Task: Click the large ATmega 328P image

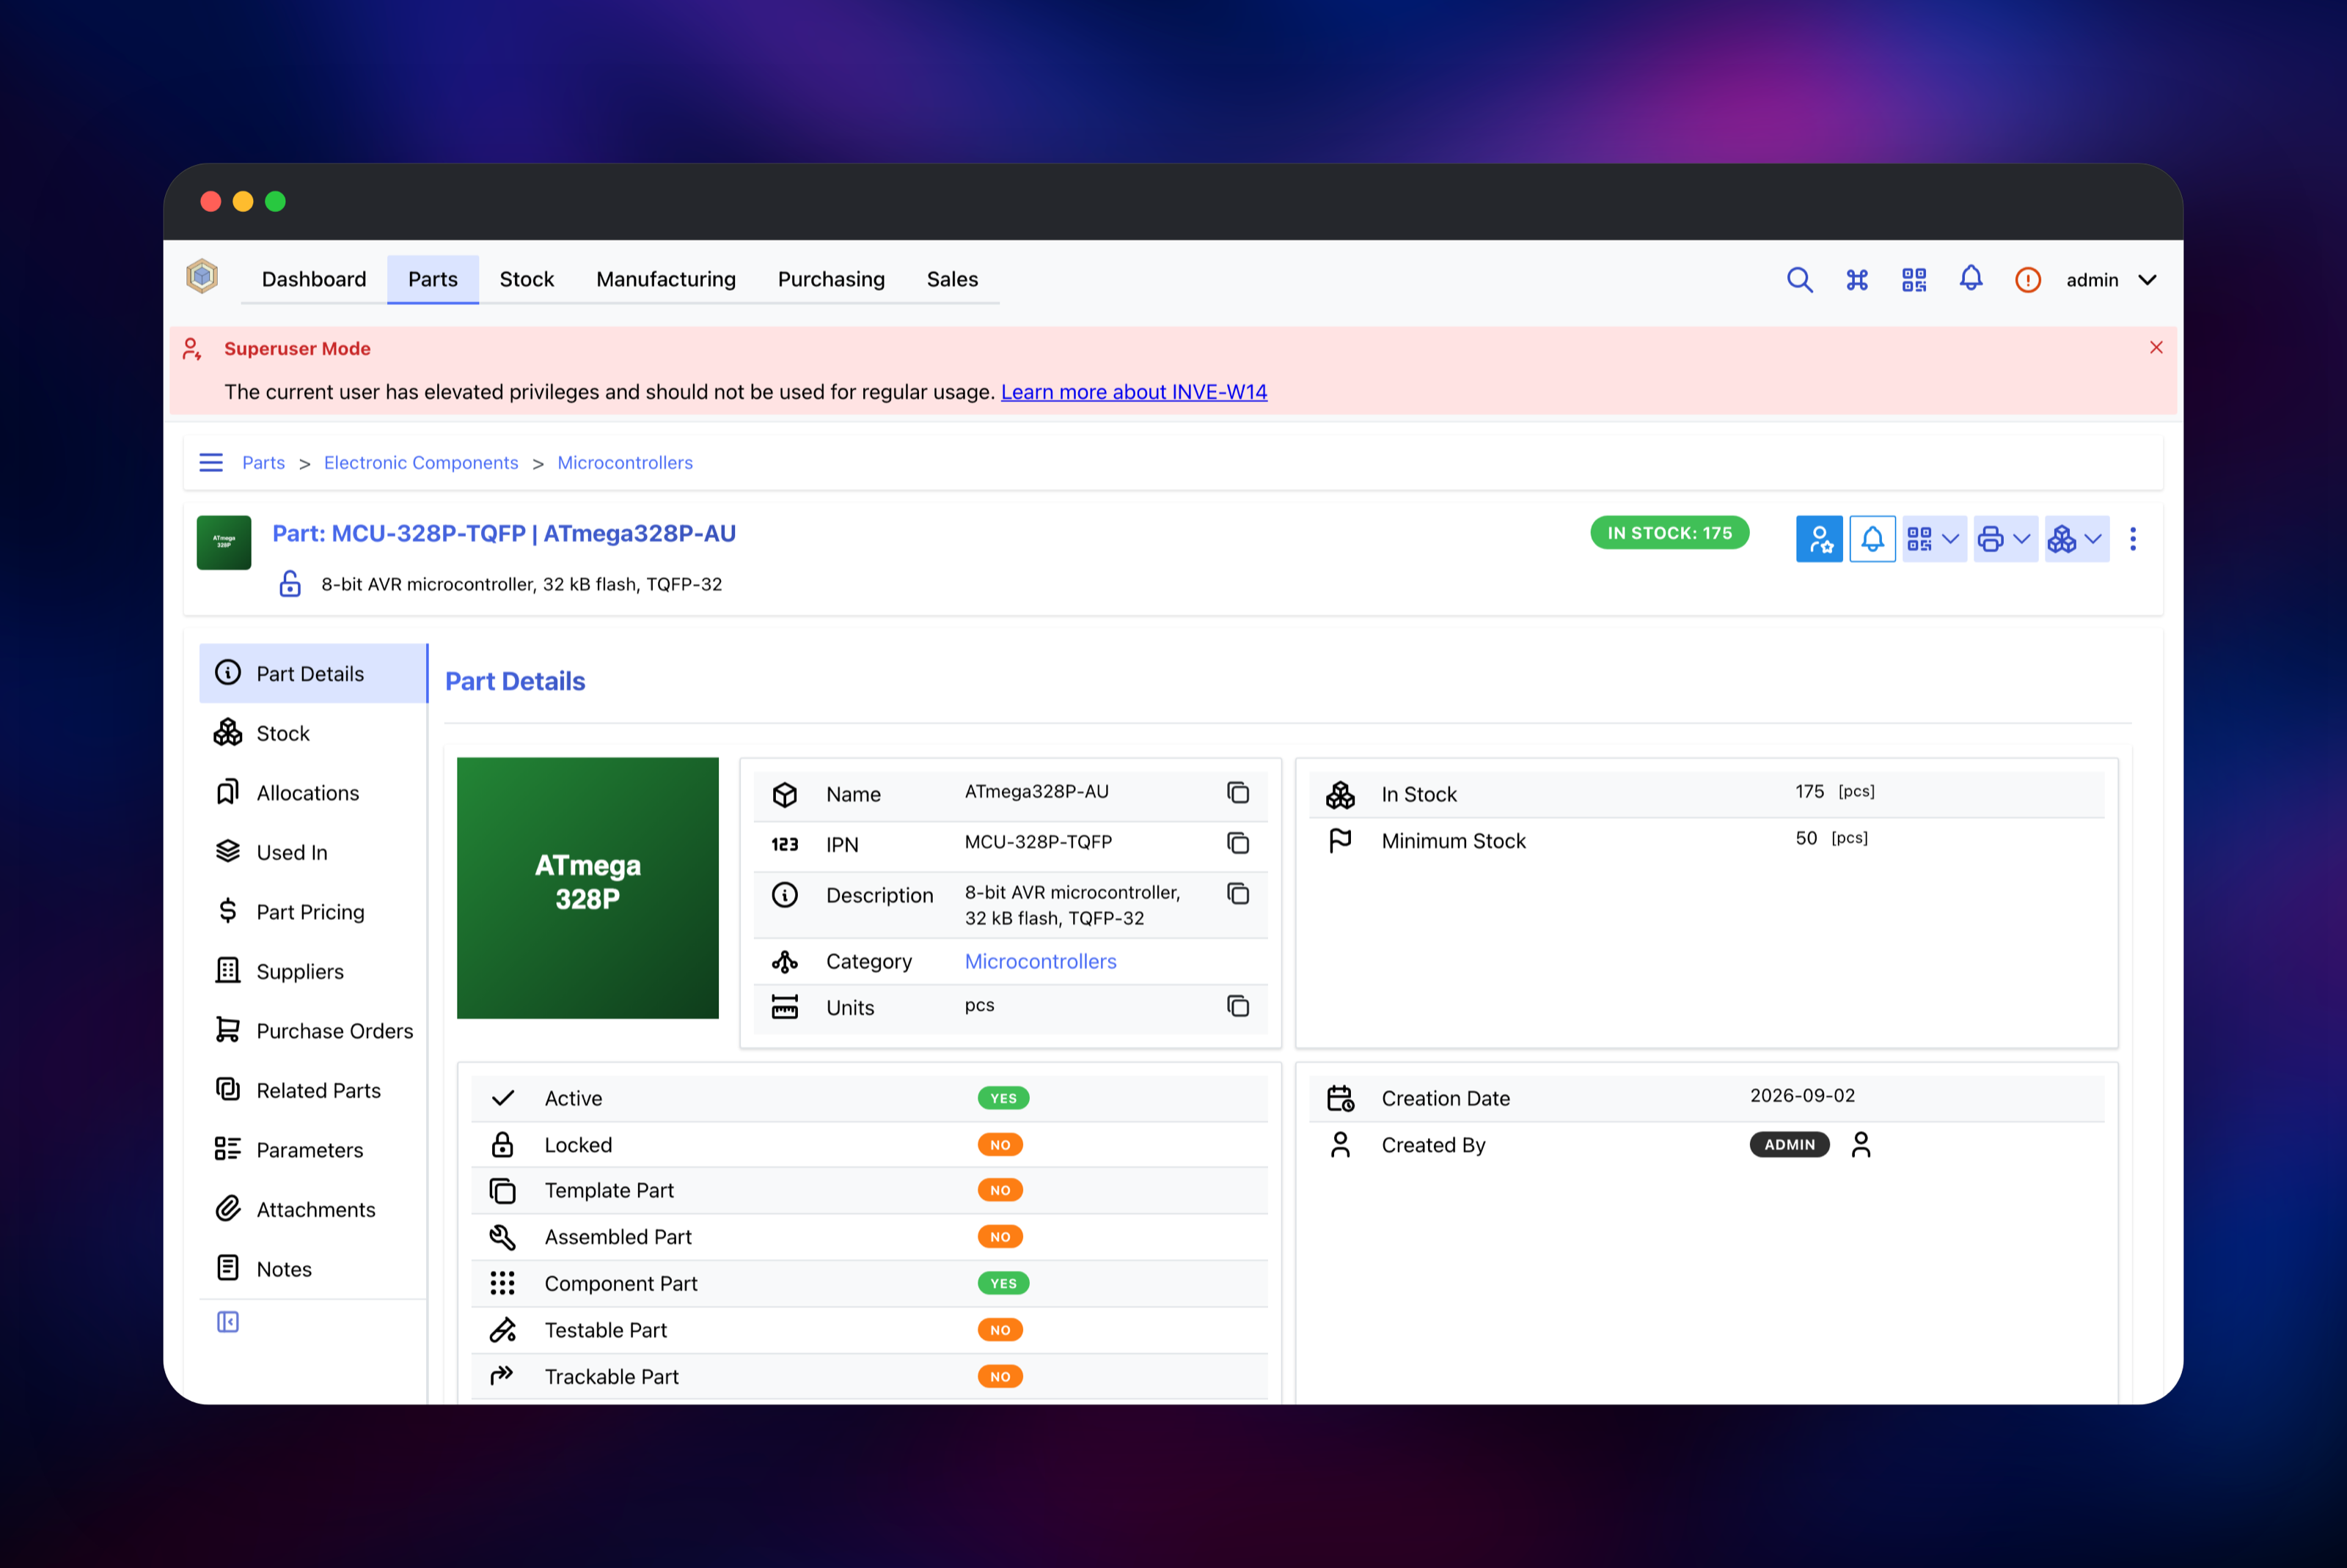Action: (x=587, y=888)
